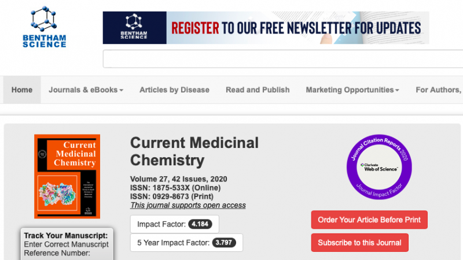Open the Read and Publish page
This screenshot has width=463, height=260.
[x=258, y=90]
